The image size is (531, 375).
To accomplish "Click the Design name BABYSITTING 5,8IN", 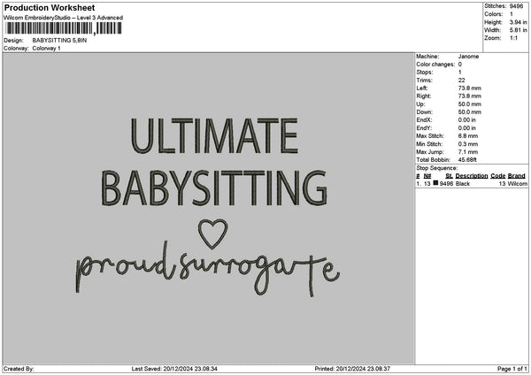I will click(61, 41).
